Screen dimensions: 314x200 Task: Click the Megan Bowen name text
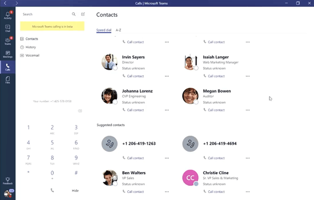(217, 91)
